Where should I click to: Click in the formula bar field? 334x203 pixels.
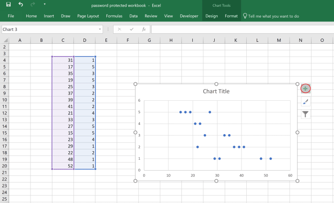click(x=239, y=29)
